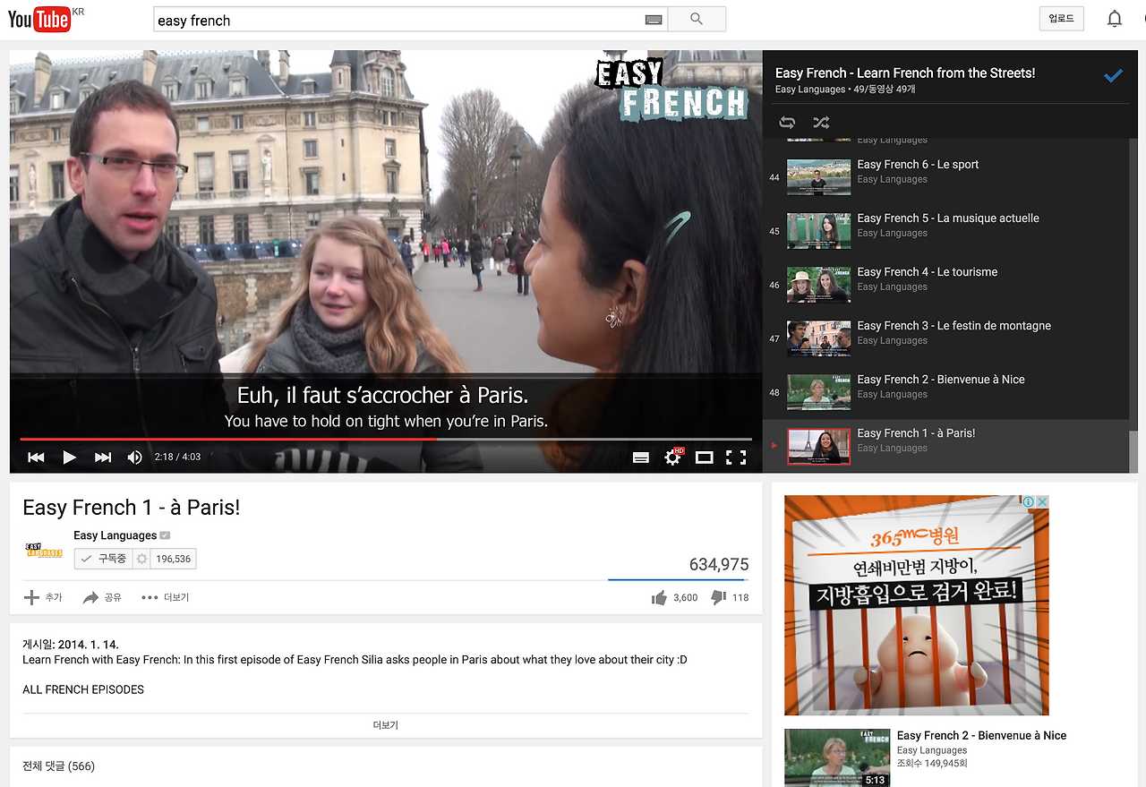Viewport: 1146px width, 787px height.
Task: Enter fullscreen mode in the player
Action: point(736,458)
